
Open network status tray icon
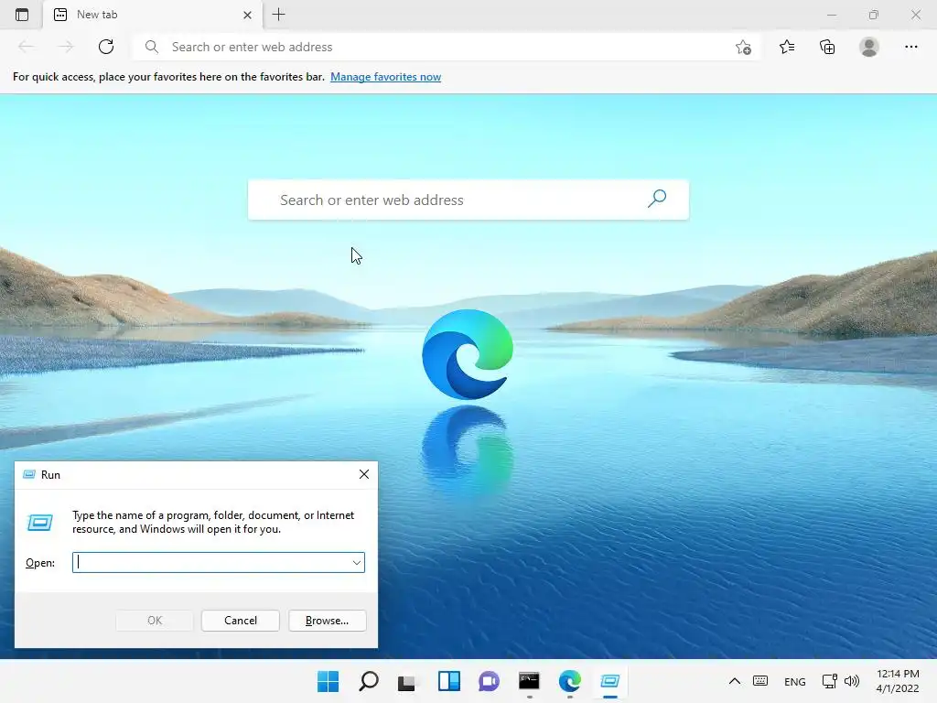829,681
